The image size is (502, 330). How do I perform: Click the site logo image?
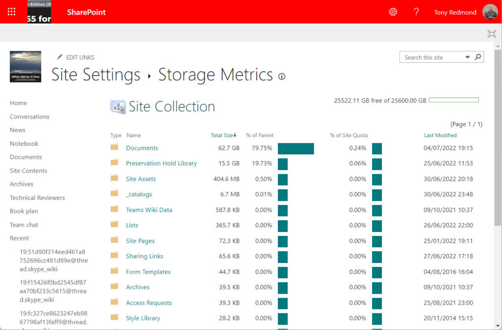[x=25, y=67]
